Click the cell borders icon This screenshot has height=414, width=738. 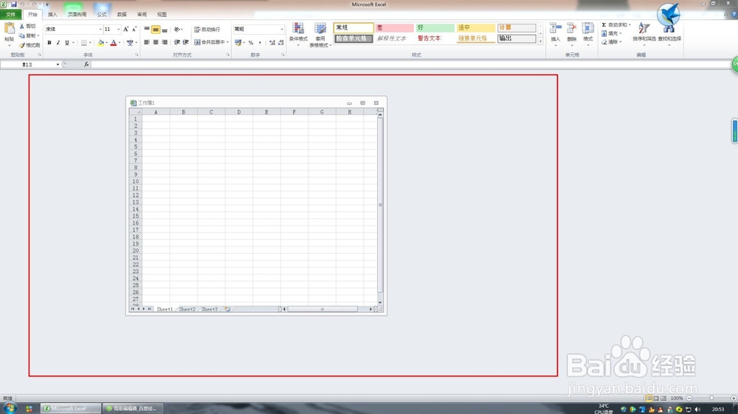click(x=84, y=42)
